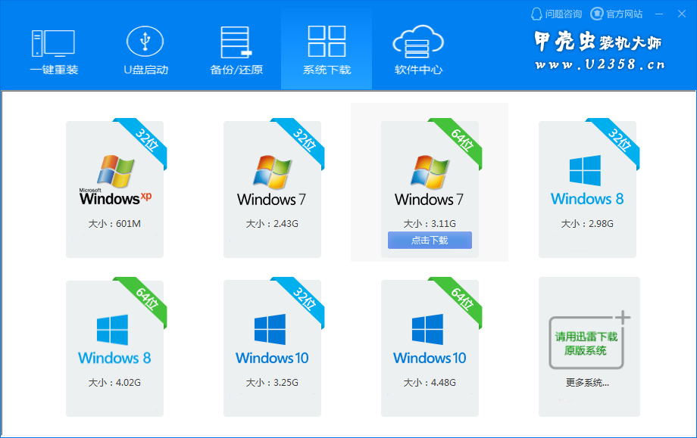Open 更多系统... link
Screen dimensions: 697x438
(587, 383)
